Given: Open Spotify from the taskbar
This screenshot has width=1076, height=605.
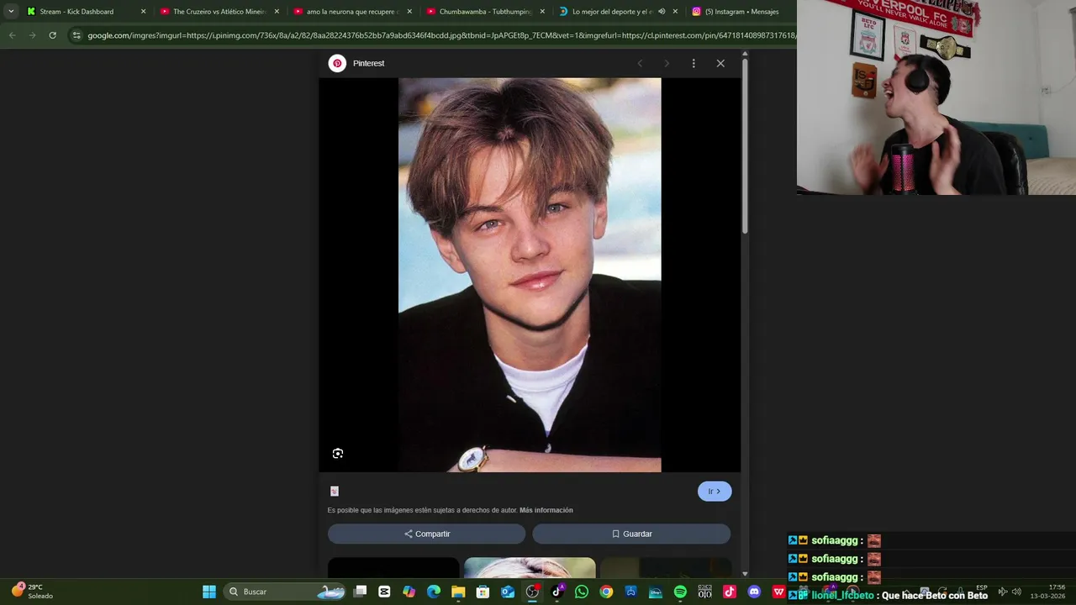Looking at the screenshot, I should pyautogui.click(x=680, y=592).
